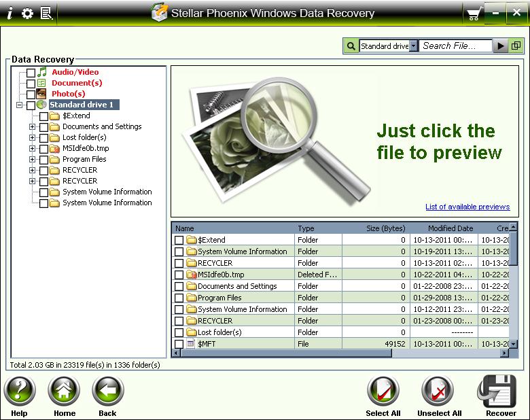Check the Lost folder(s) tree checkbox
This screenshot has width=530, height=420.
click(x=43, y=138)
